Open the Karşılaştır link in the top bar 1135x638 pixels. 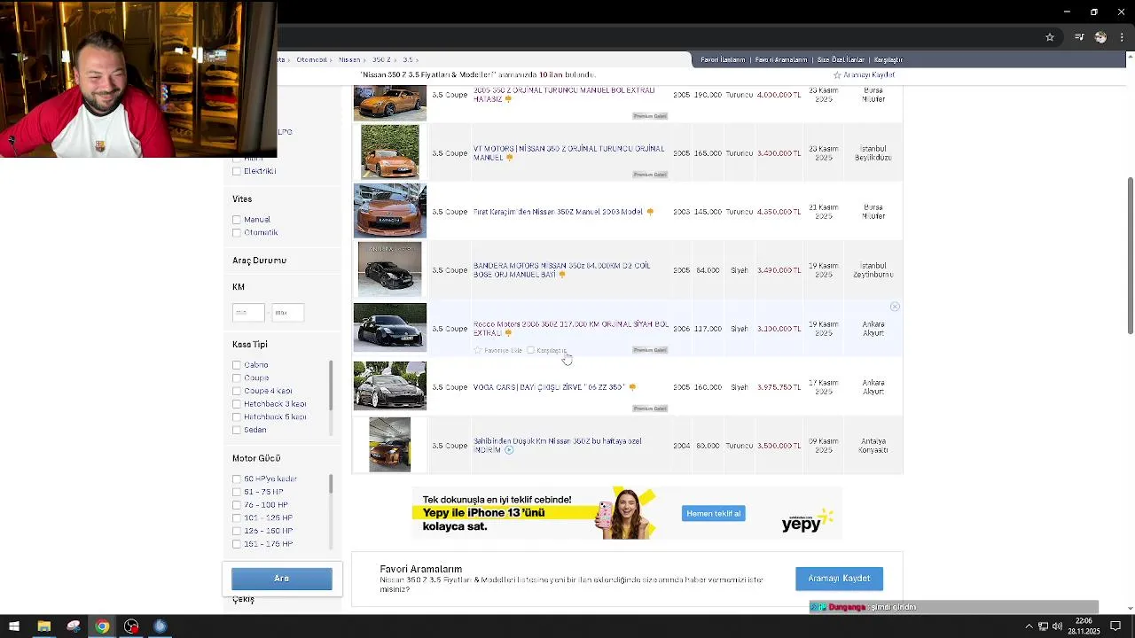click(x=888, y=59)
